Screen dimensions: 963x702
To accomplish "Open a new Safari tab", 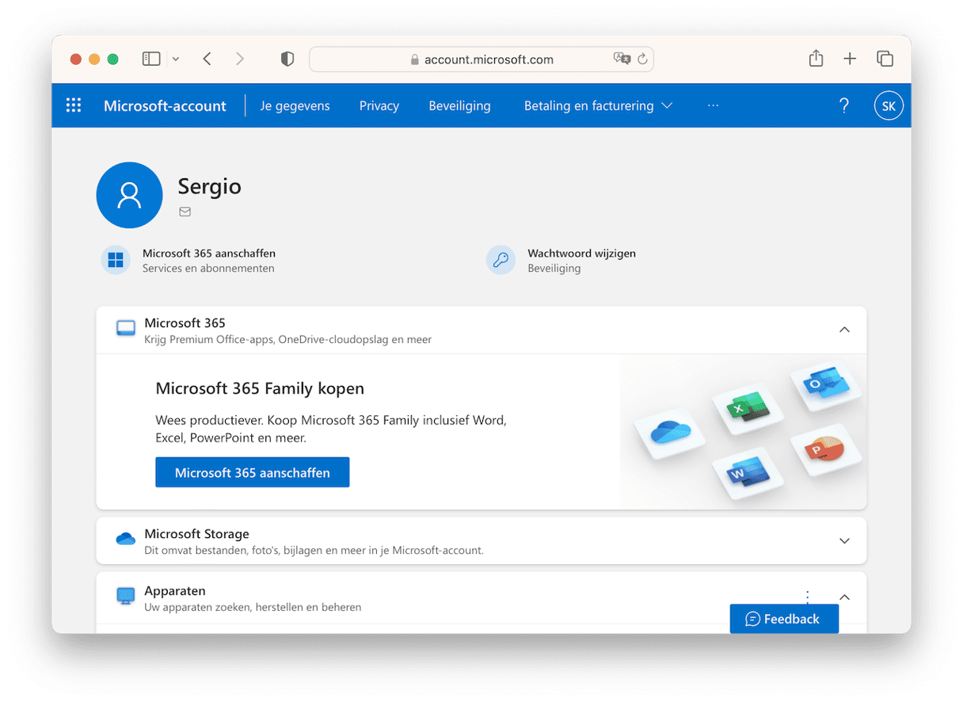I will [850, 59].
